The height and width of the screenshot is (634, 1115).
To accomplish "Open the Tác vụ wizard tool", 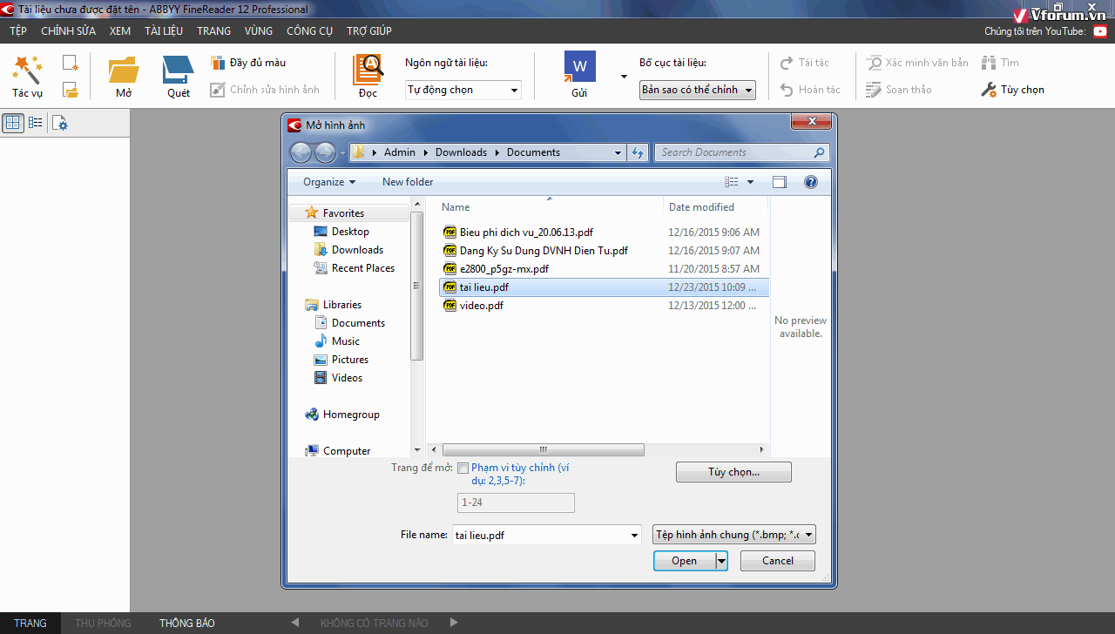I will (27, 77).
